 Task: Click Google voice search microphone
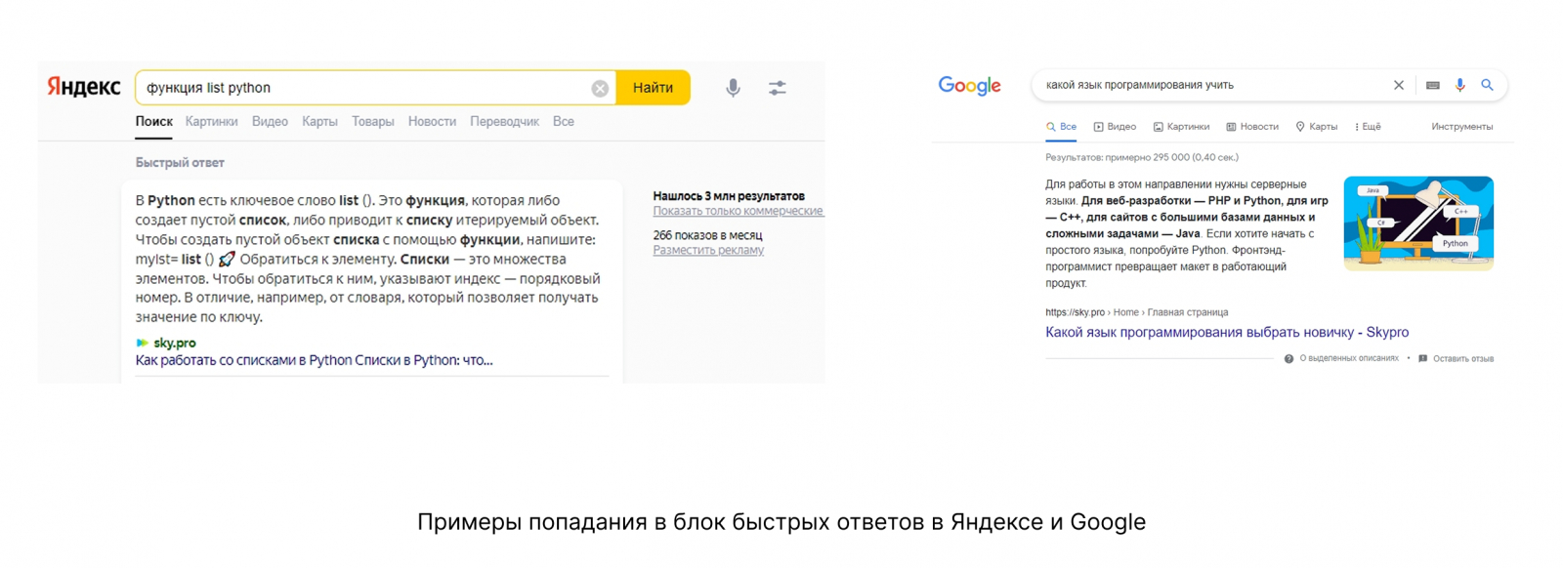coord(1459,85)
